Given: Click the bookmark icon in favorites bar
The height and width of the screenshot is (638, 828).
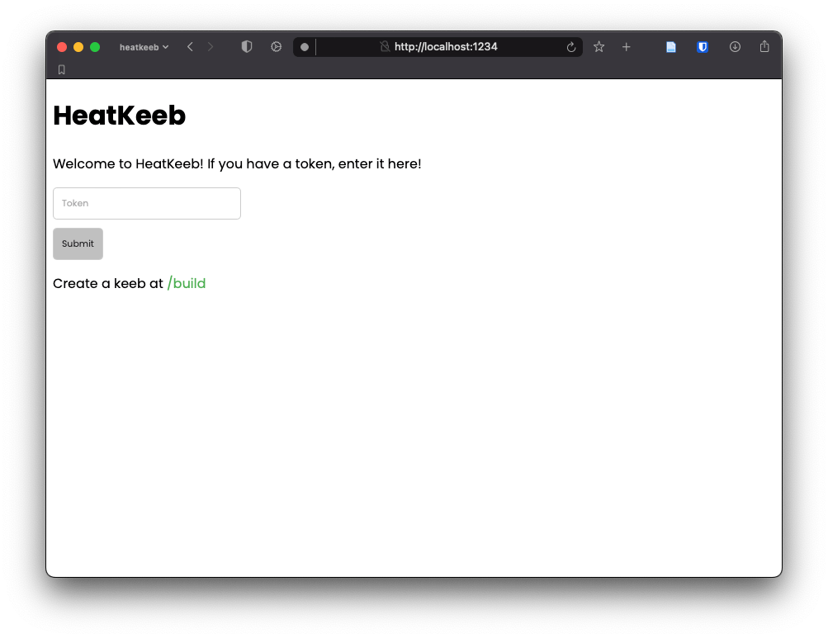Looking at the screenshot, I should (x=62, y=69).
